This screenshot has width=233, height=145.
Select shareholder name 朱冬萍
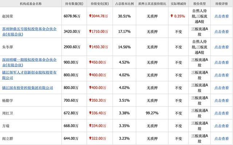(8, 47)
